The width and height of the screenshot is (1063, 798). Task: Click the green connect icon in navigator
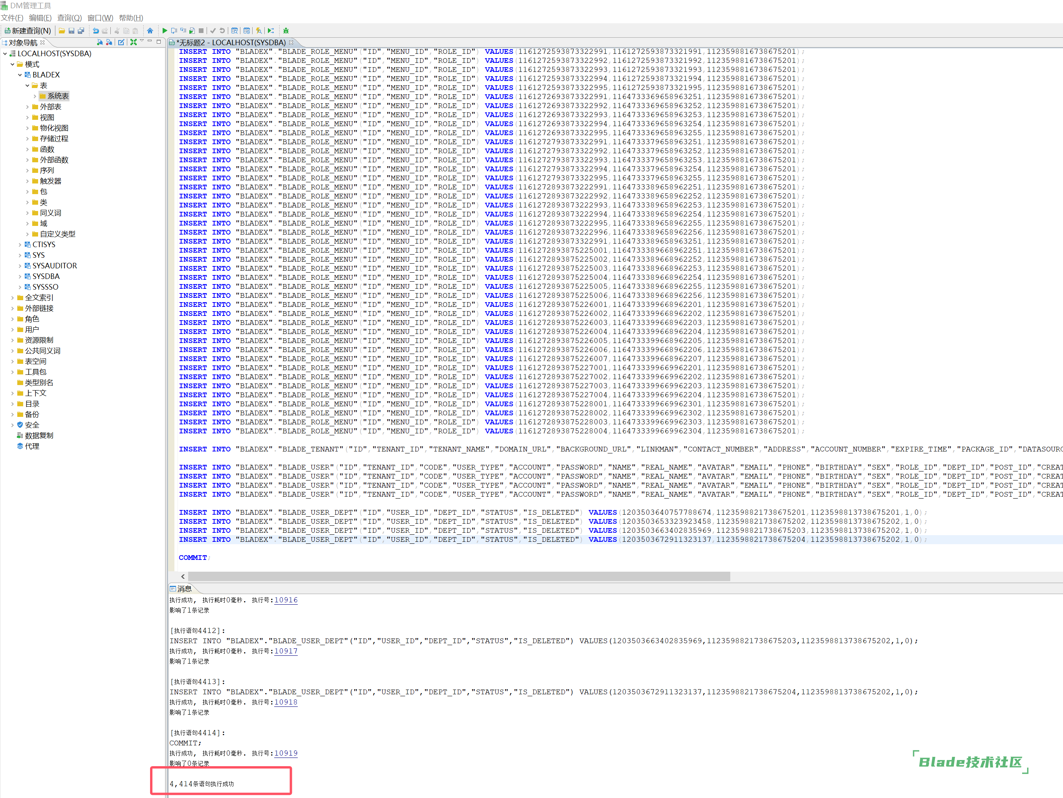point(99,42)
